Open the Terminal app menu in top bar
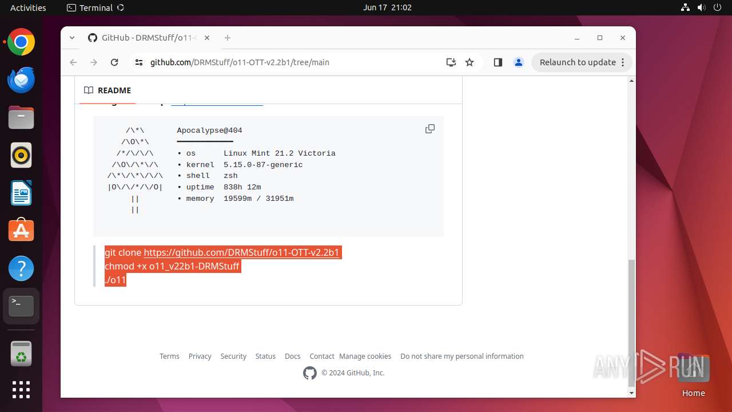Screen dimensions: 732x412 coord(96,7)
